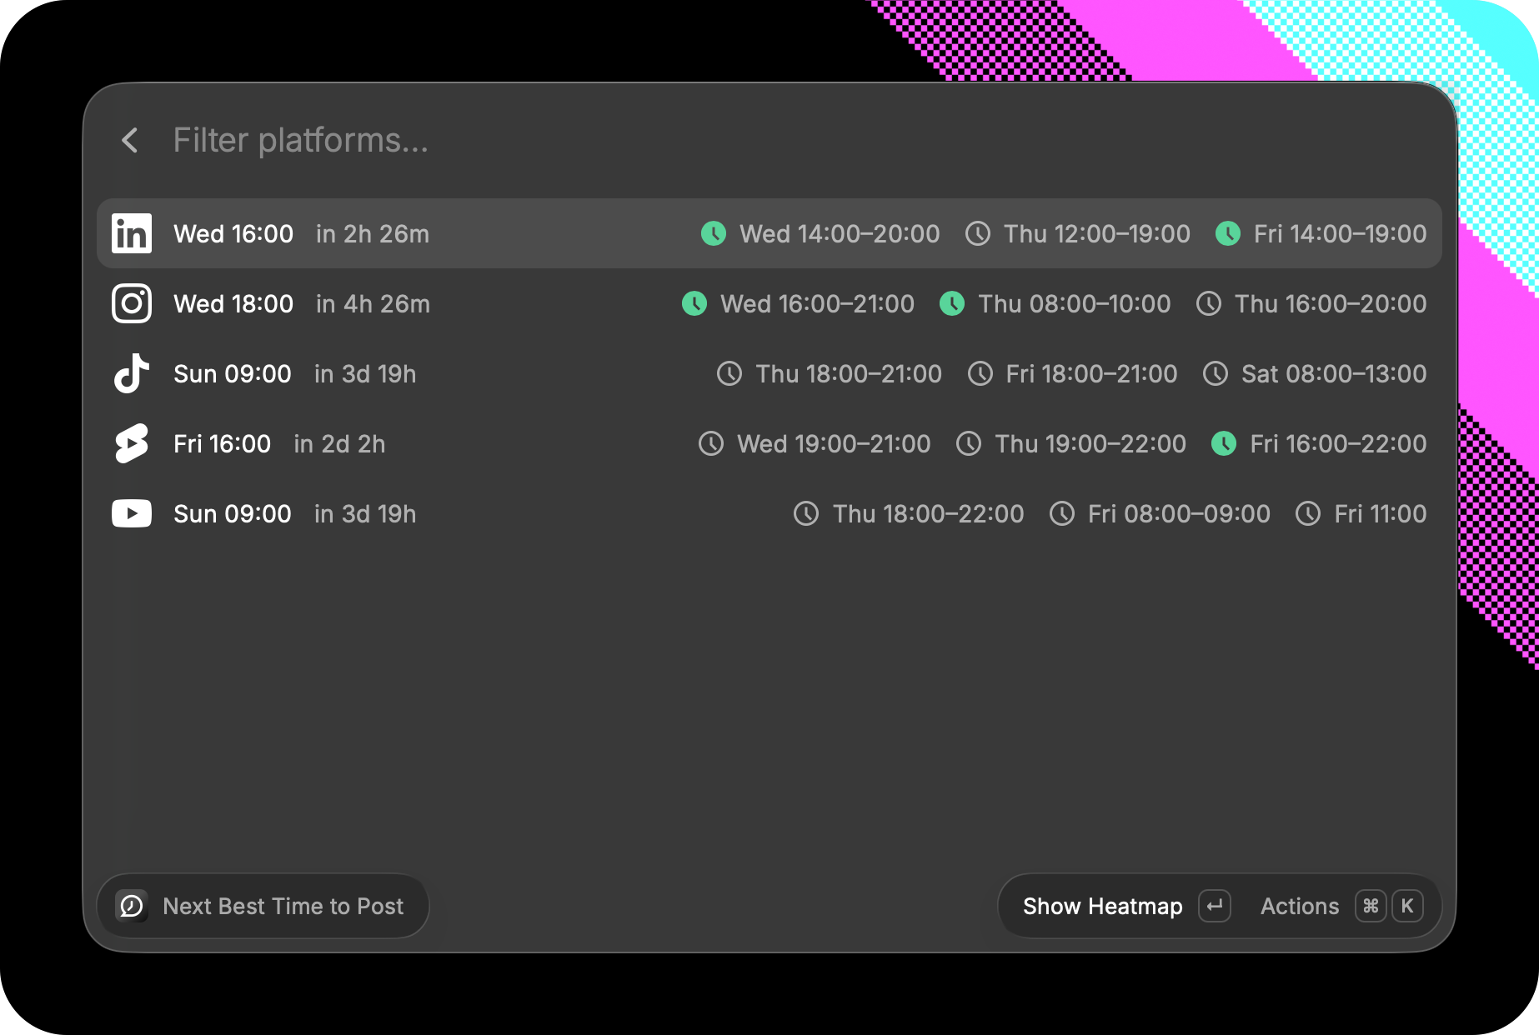Click clock icon beside Wed 19:00–21:00

pos(711,443)
